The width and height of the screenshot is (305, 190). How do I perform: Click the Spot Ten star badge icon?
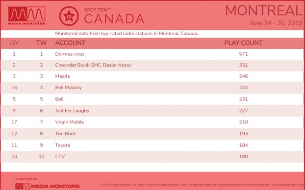click(x=69, y=16)
